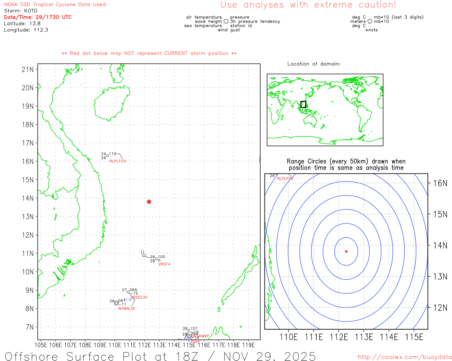Click the PINX station label near bottom
Viewport: 452px width, 361px height.
tap(195, 341)
